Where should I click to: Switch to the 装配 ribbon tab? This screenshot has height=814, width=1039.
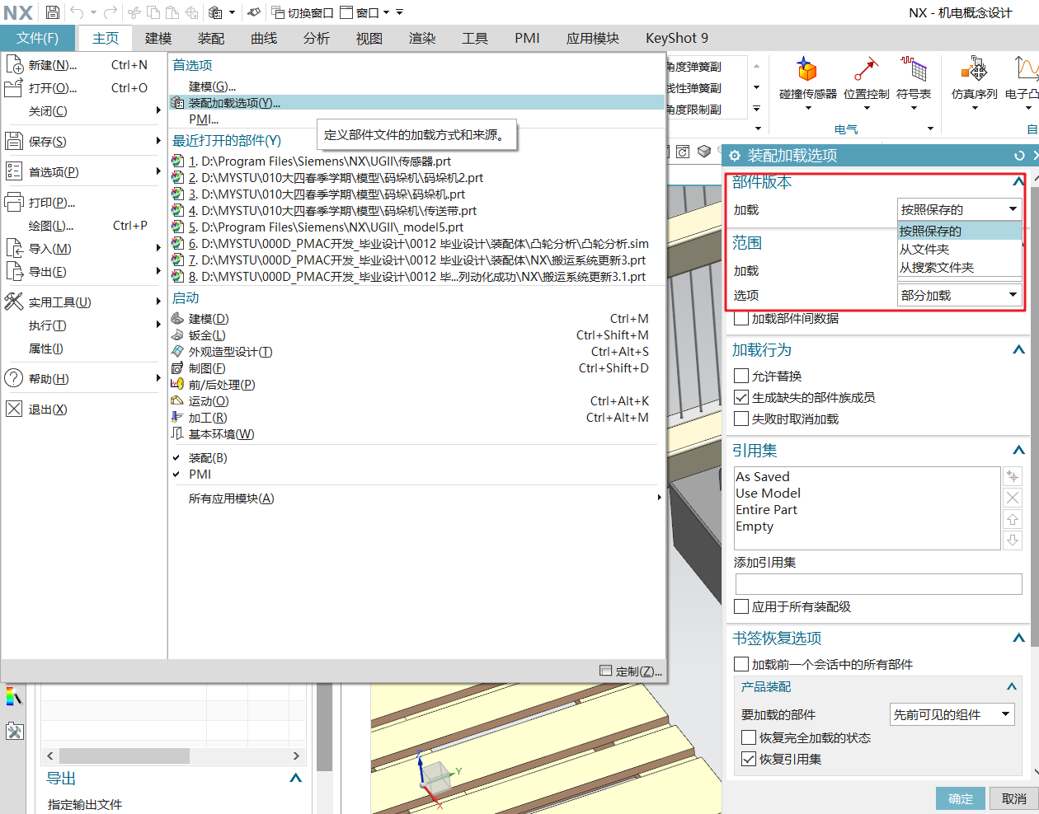coord(211,38)
